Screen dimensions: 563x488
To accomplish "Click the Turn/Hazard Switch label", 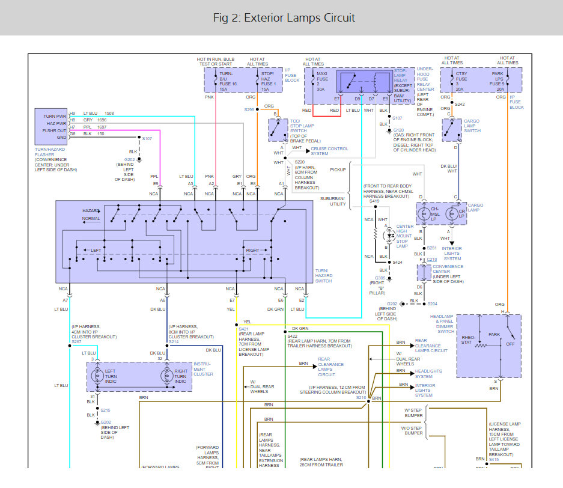I will click(x=323, y=276).
